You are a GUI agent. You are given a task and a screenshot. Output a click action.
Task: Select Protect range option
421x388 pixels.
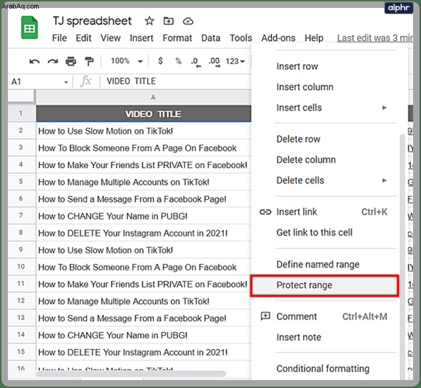[324, 285]
